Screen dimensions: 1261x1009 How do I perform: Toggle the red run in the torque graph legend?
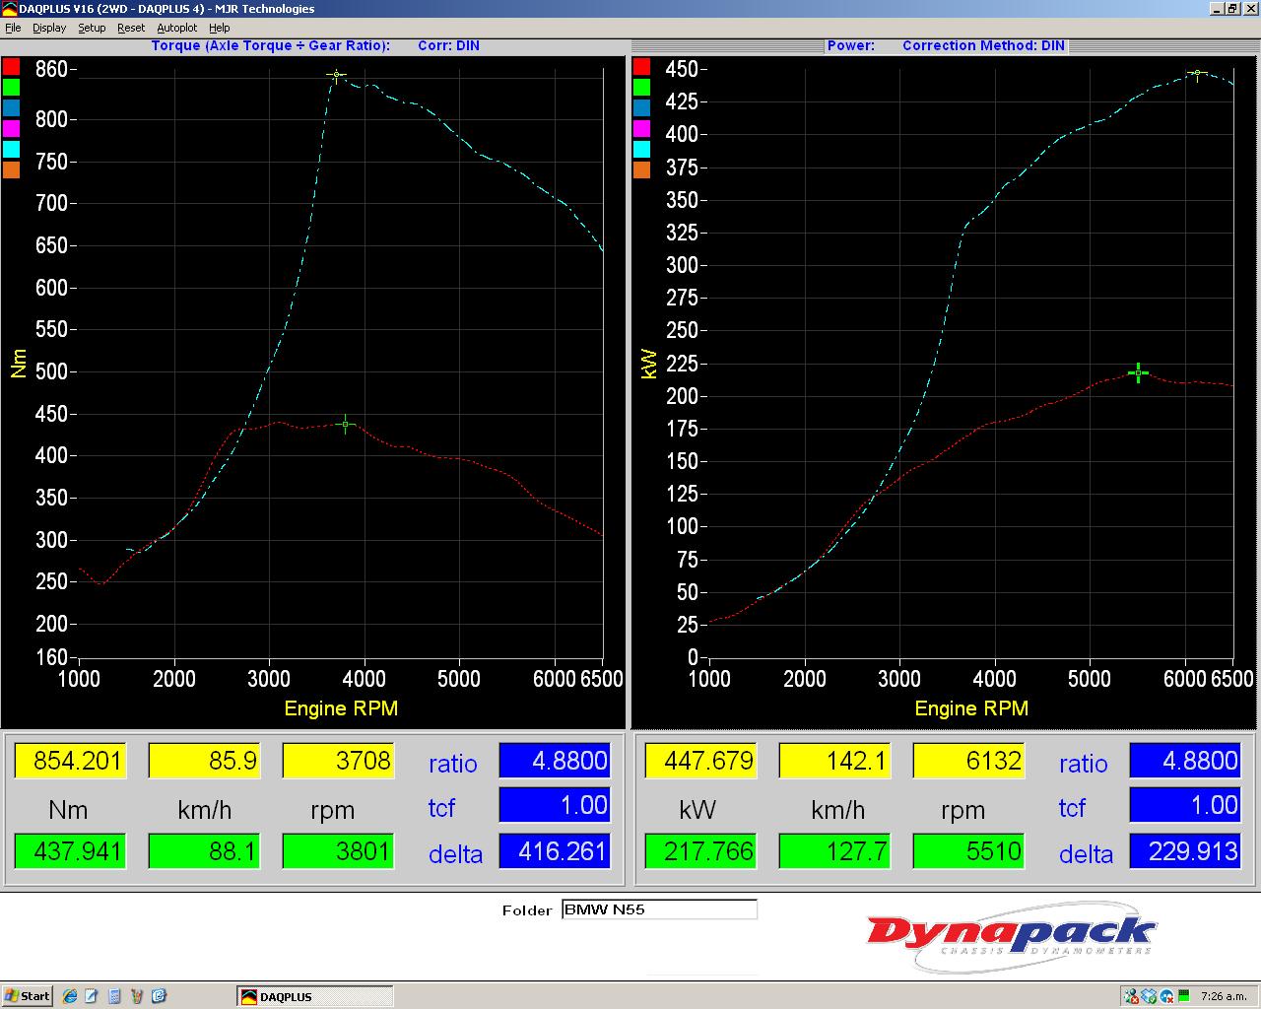[x=11, y=67]
